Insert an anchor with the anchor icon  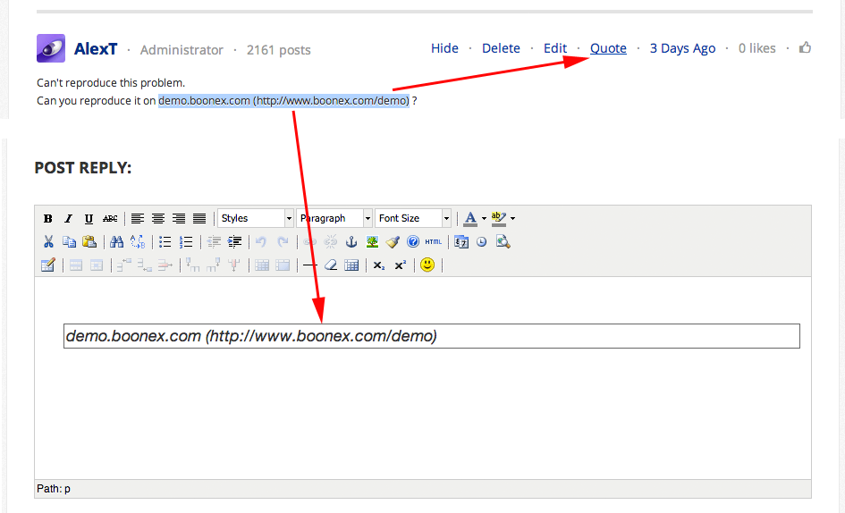[351, 242]
